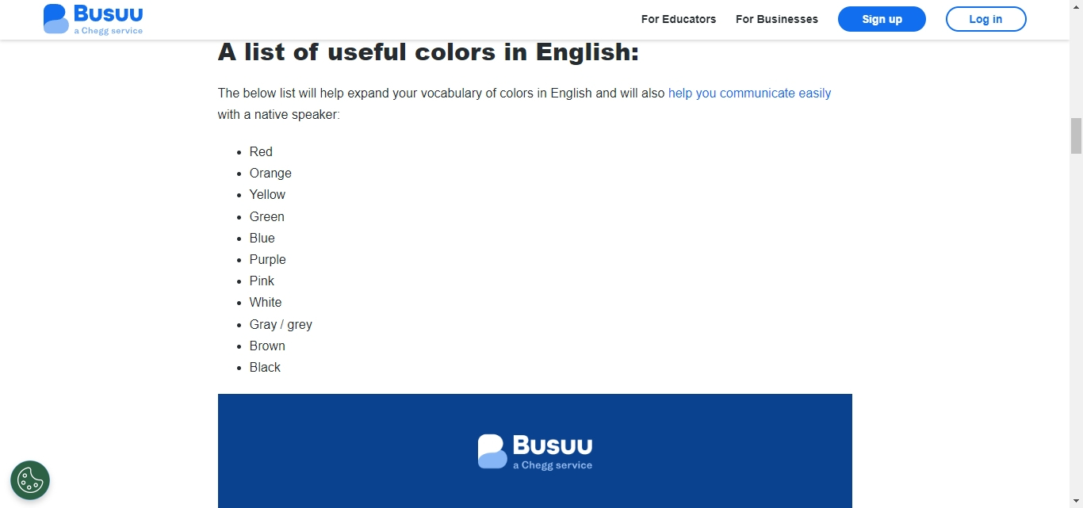Click the 'White' list item
Screen dimensions: 1083x508
(x=266, y=302)
